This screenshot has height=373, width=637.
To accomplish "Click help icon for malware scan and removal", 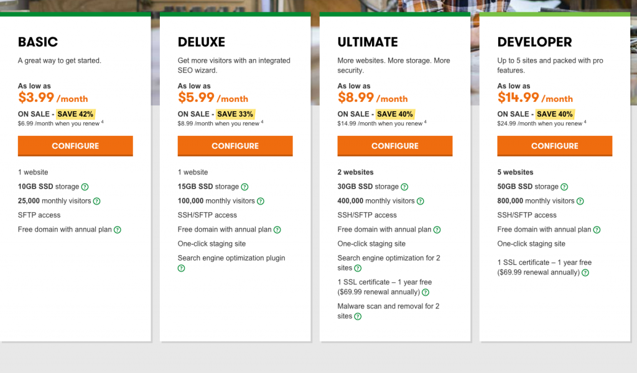I will pyautogui.click(x=358, y=317).
